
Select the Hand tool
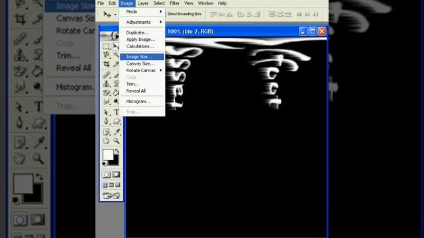pos(106,141)
